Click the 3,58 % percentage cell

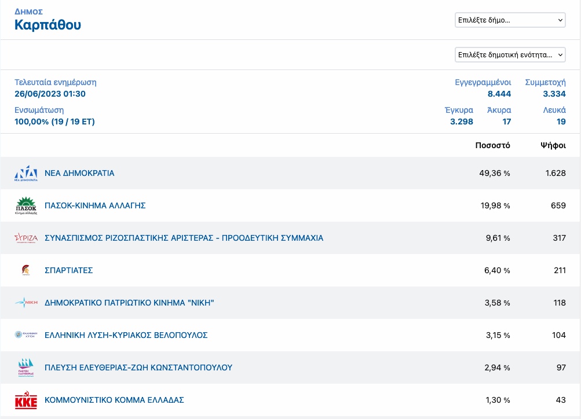click(x=497, y=303)
